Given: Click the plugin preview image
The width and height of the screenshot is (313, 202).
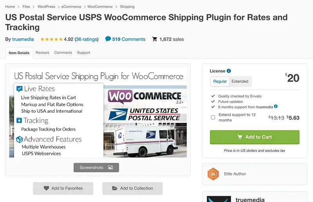Looking at the screenshot, I should point(98,114).
